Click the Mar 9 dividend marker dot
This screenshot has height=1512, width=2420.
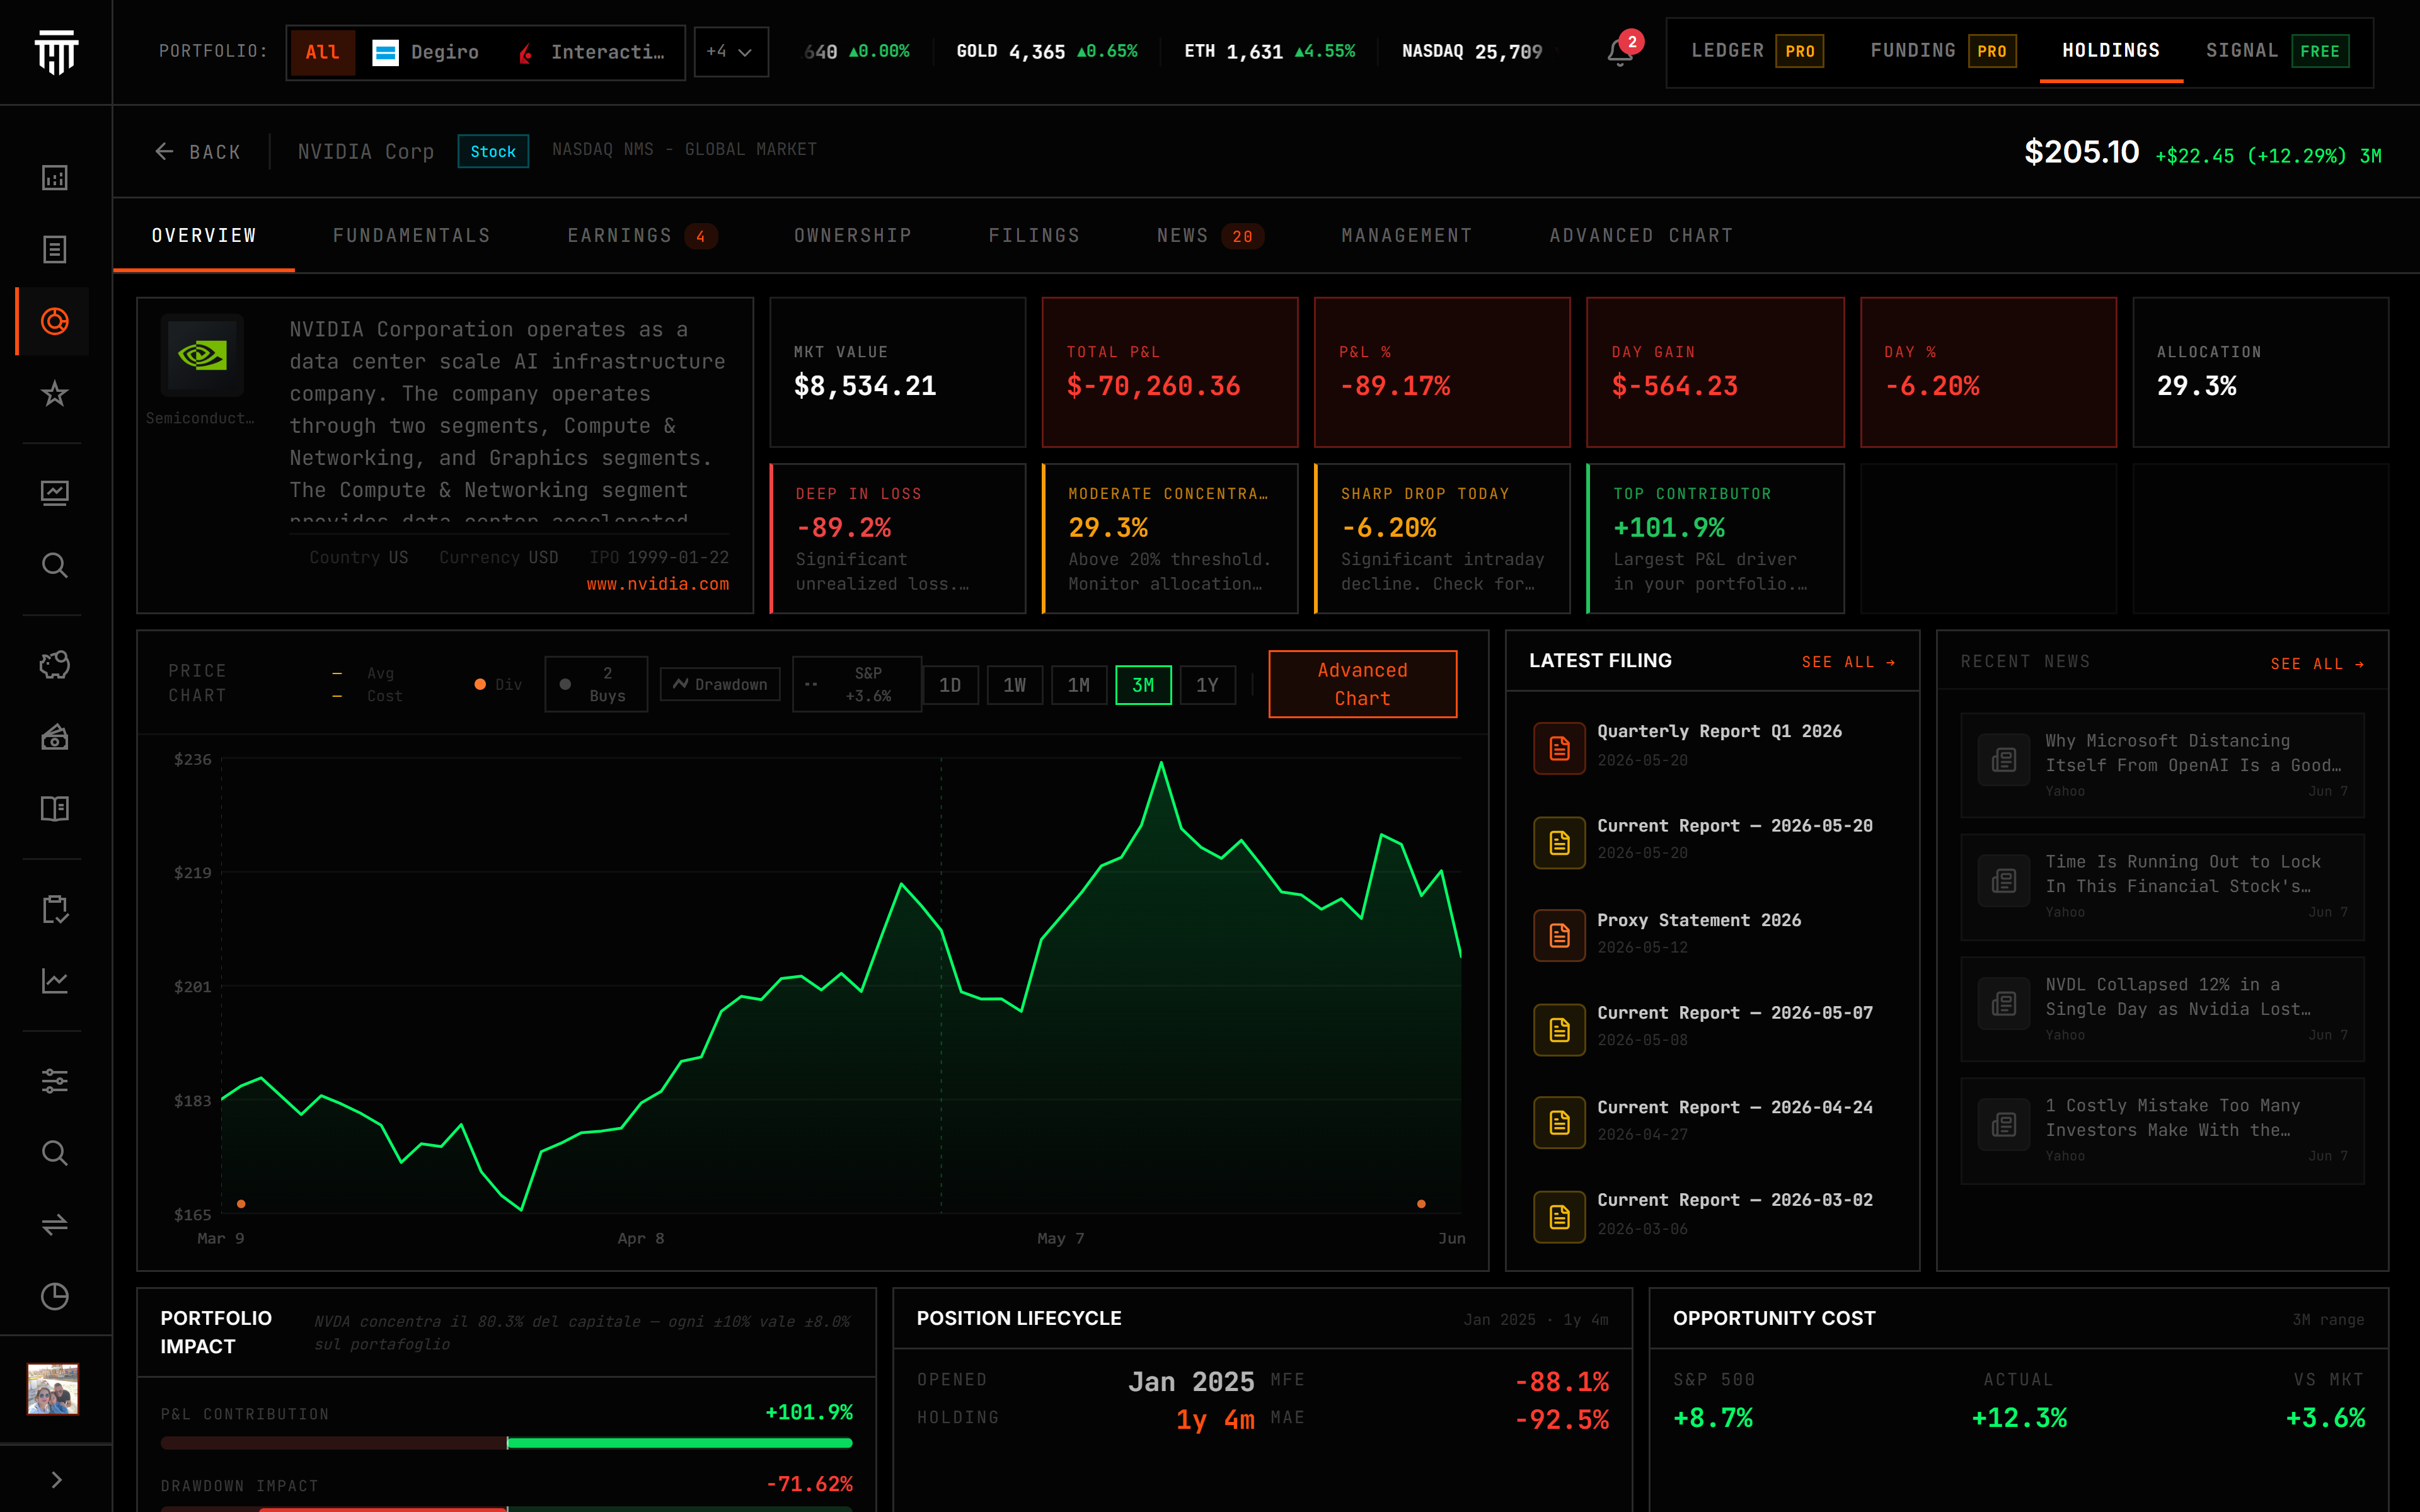click(241, 1204)
